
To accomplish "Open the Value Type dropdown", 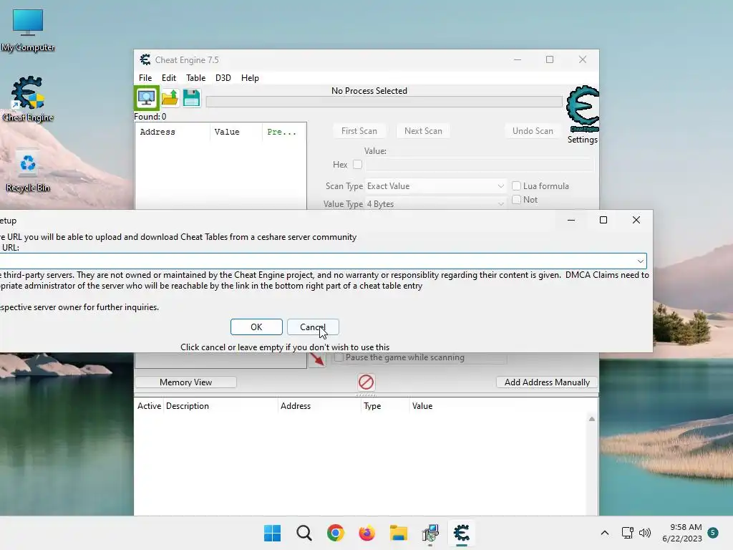I will click(x=435, y=204).
